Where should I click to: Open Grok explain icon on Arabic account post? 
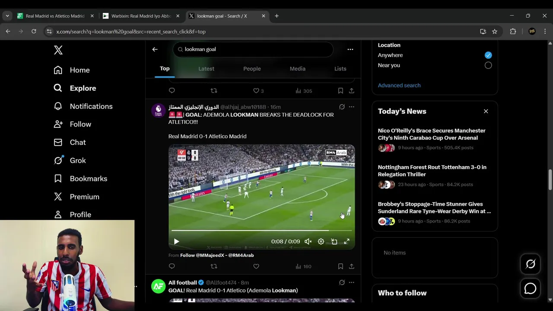pyautogui.click(x=342, y=107)
